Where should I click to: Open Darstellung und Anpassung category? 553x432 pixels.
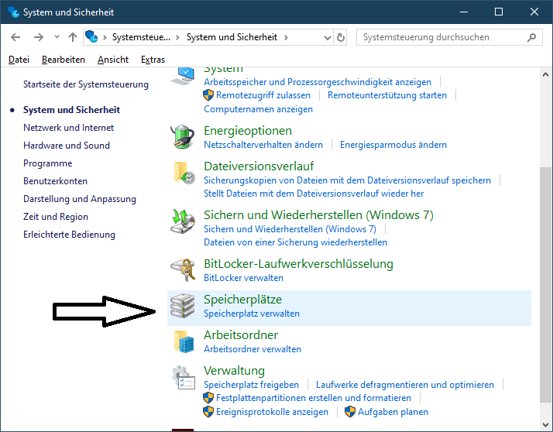(80, 199)
